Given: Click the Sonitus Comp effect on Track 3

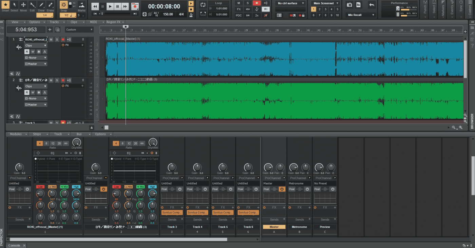Looking at the screenshot, I should point(172,212).
